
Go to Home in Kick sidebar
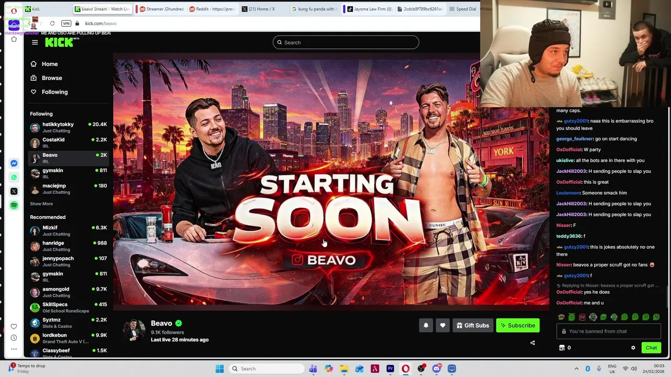[x=50, y=64]
